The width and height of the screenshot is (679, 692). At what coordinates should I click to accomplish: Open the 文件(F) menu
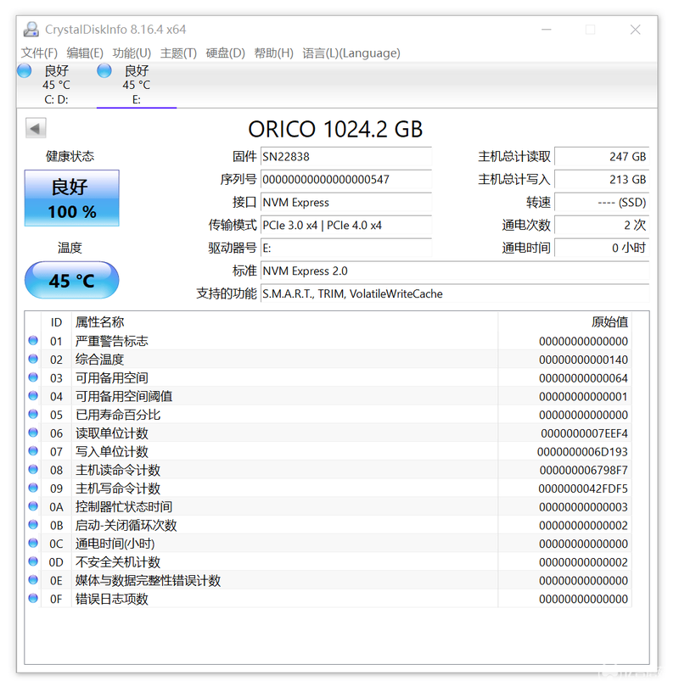click(x=39, y=53)
